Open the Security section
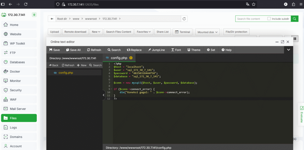 point(19,90)
